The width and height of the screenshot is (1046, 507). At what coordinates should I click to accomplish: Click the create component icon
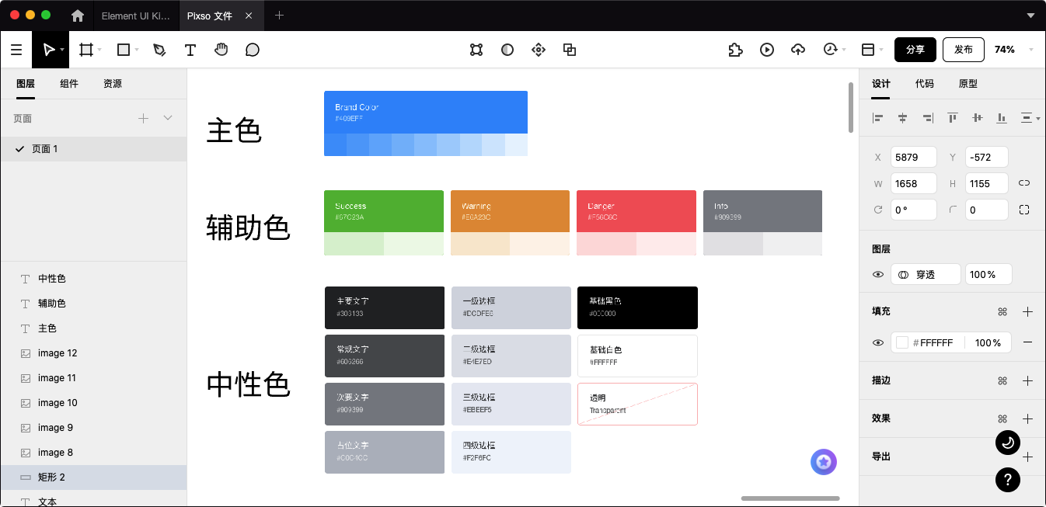pos(539,50)
